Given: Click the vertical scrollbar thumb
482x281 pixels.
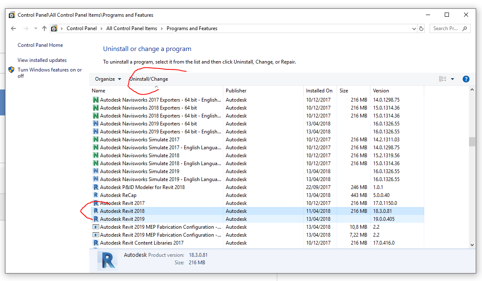Looking at the screenshot, I should pos(472,142).
